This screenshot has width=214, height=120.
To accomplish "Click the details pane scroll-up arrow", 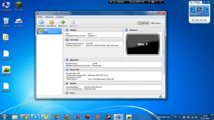I will tap(164, 29).
